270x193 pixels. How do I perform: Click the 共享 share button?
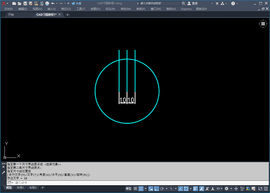coord(76,3)
